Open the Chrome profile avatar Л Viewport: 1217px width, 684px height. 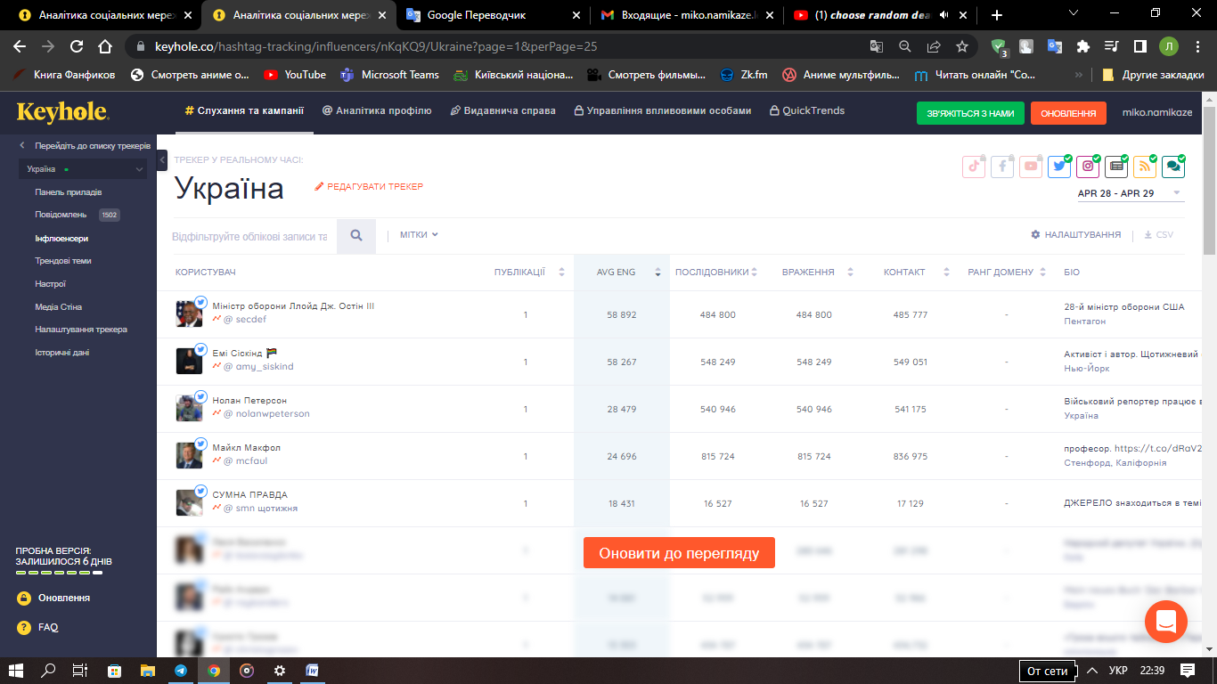(1168, 46)
